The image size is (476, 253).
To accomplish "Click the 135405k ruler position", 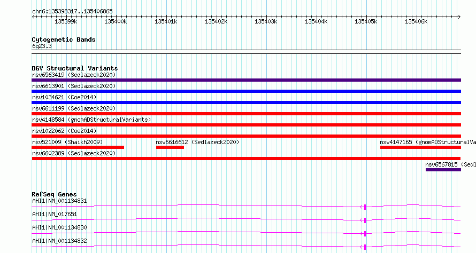I will pyautogui.click(x=366, y=21).
